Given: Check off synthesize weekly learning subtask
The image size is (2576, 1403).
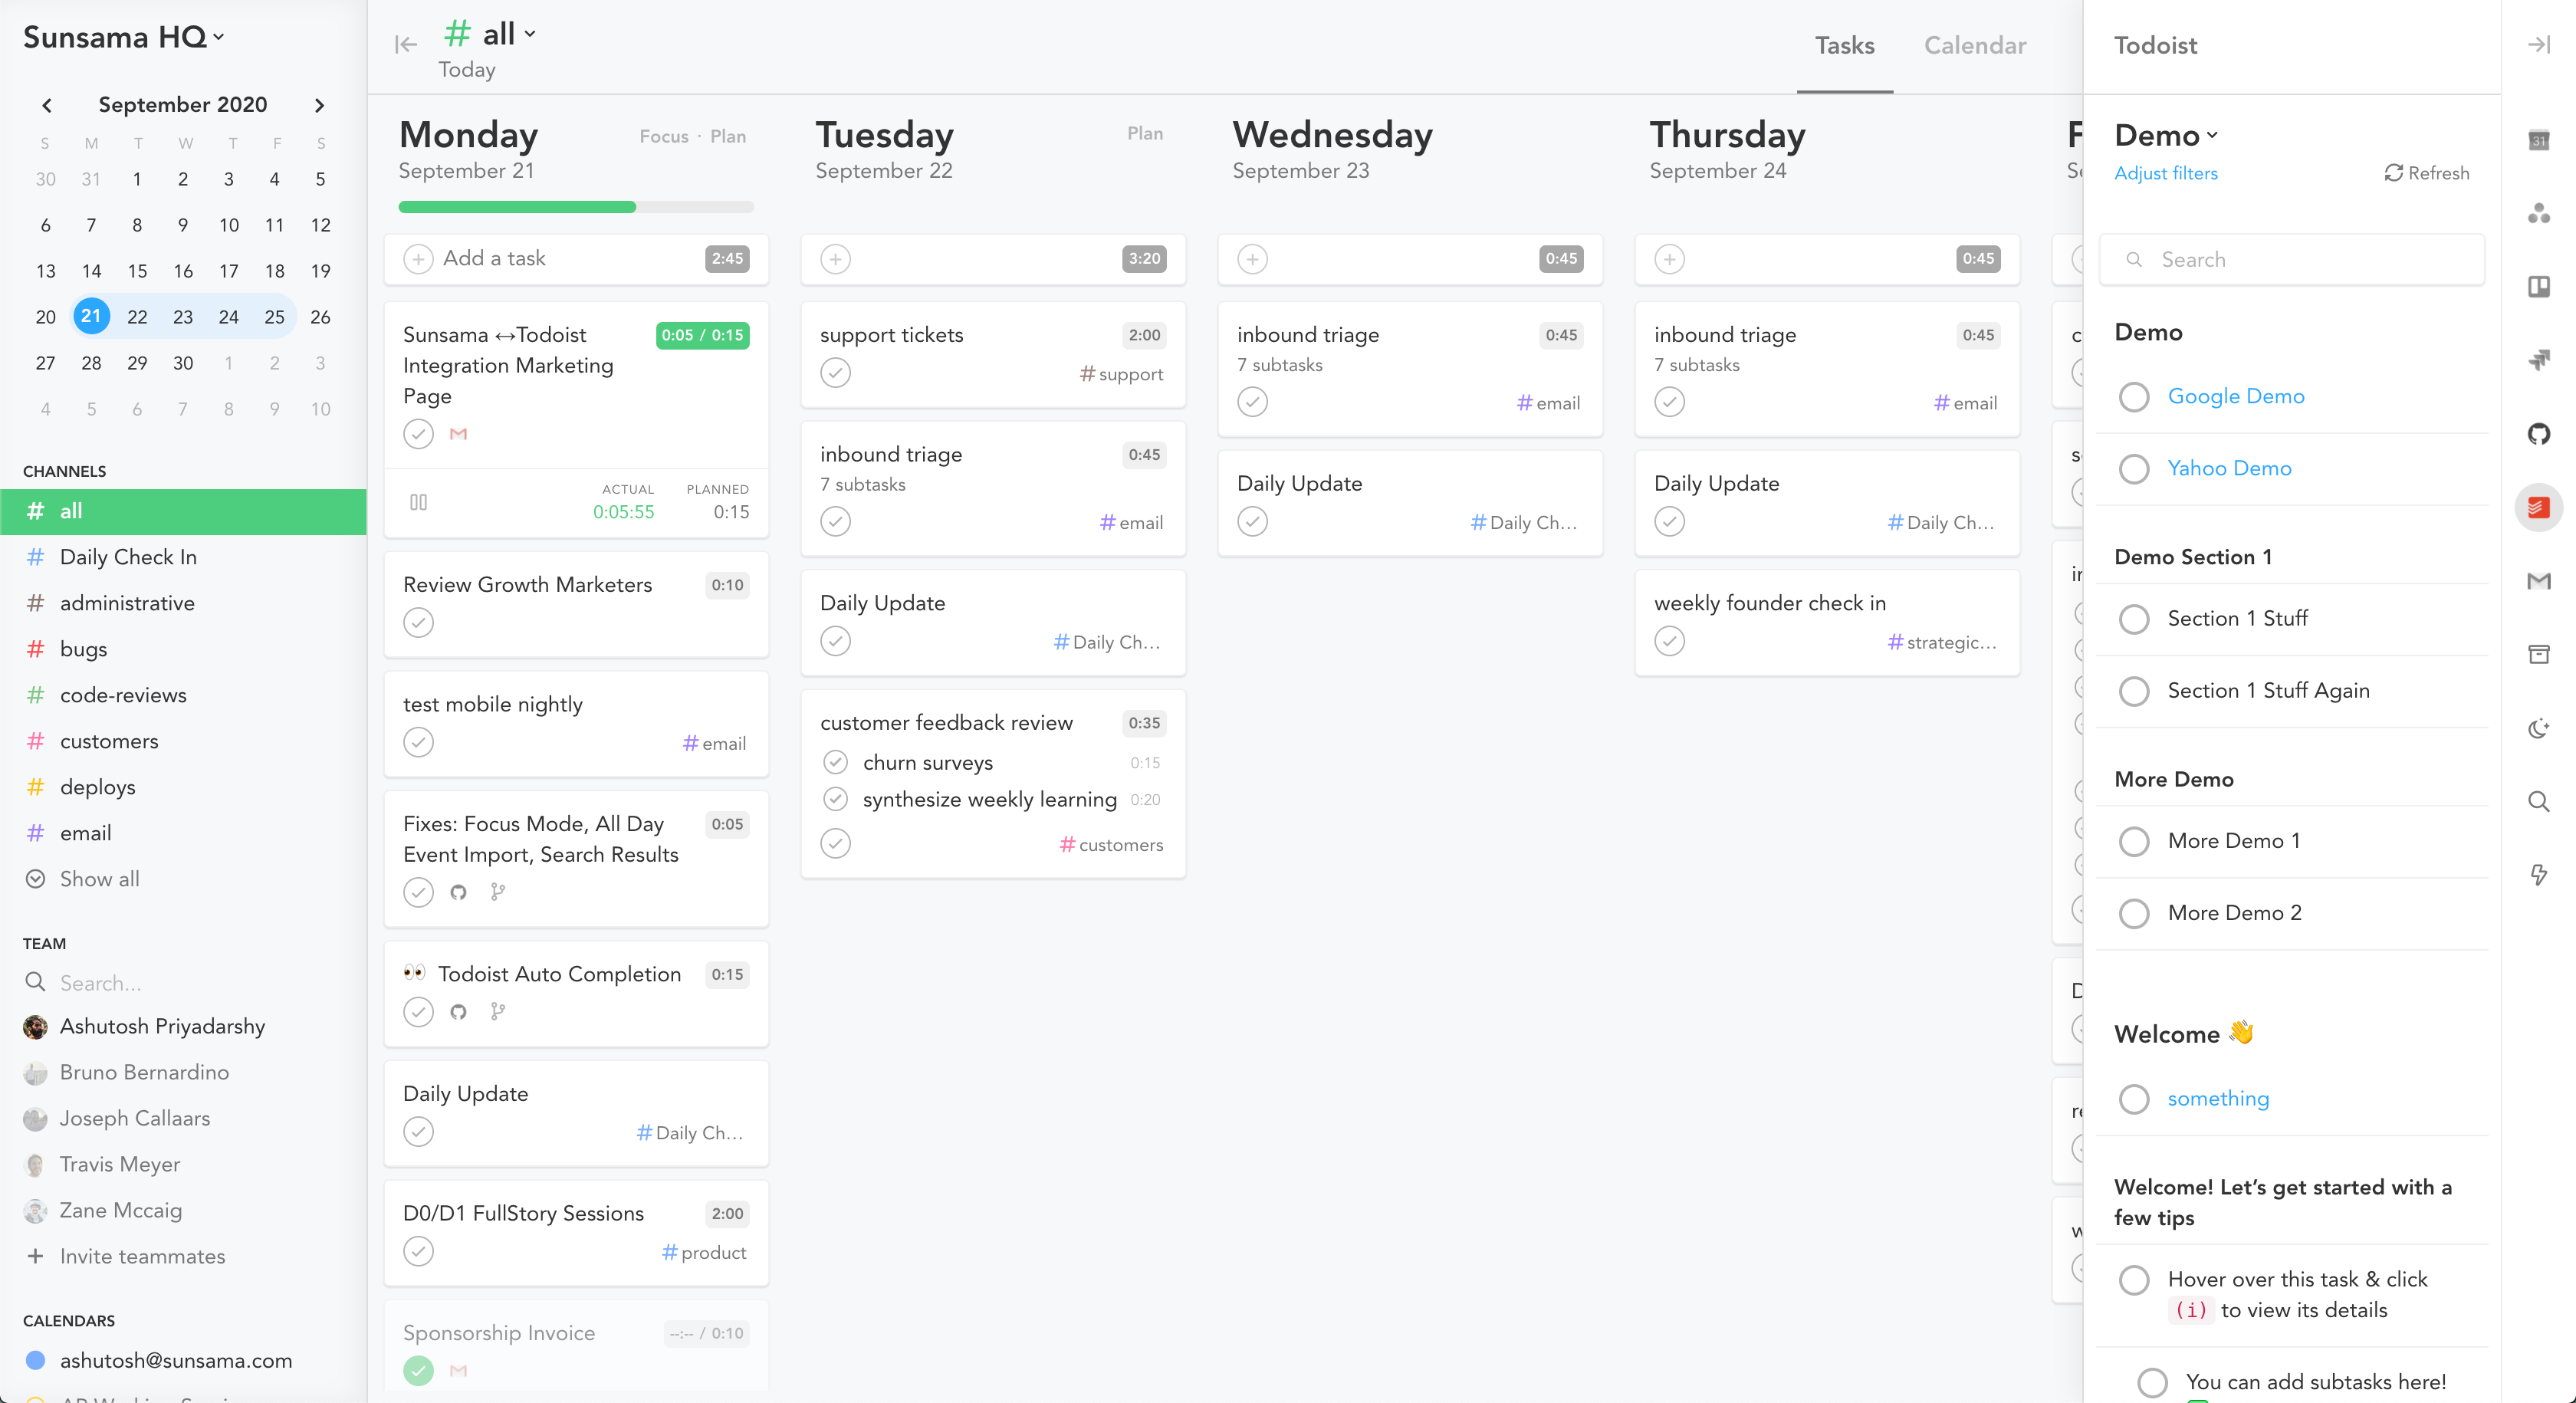Looking at the screenshot, I should 835,799.
